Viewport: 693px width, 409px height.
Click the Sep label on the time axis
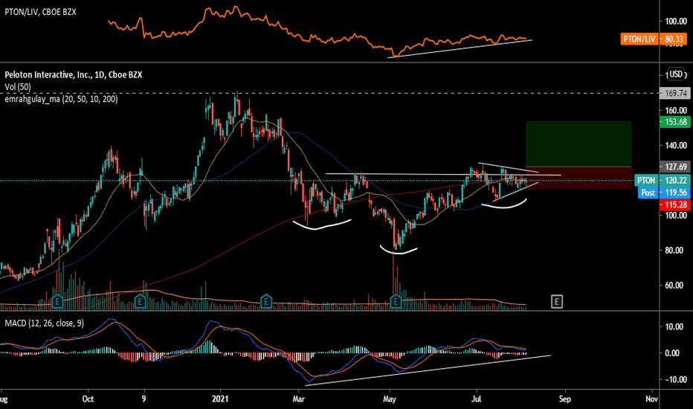click(x=565, y=399)
